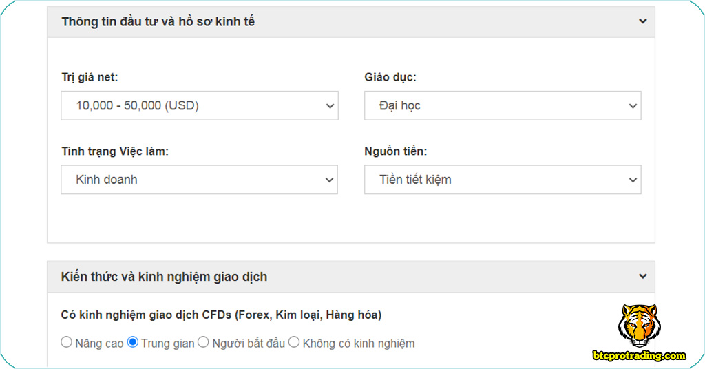
Task: Click the Thông tin đầu tư header title
Action: point(158,21)
